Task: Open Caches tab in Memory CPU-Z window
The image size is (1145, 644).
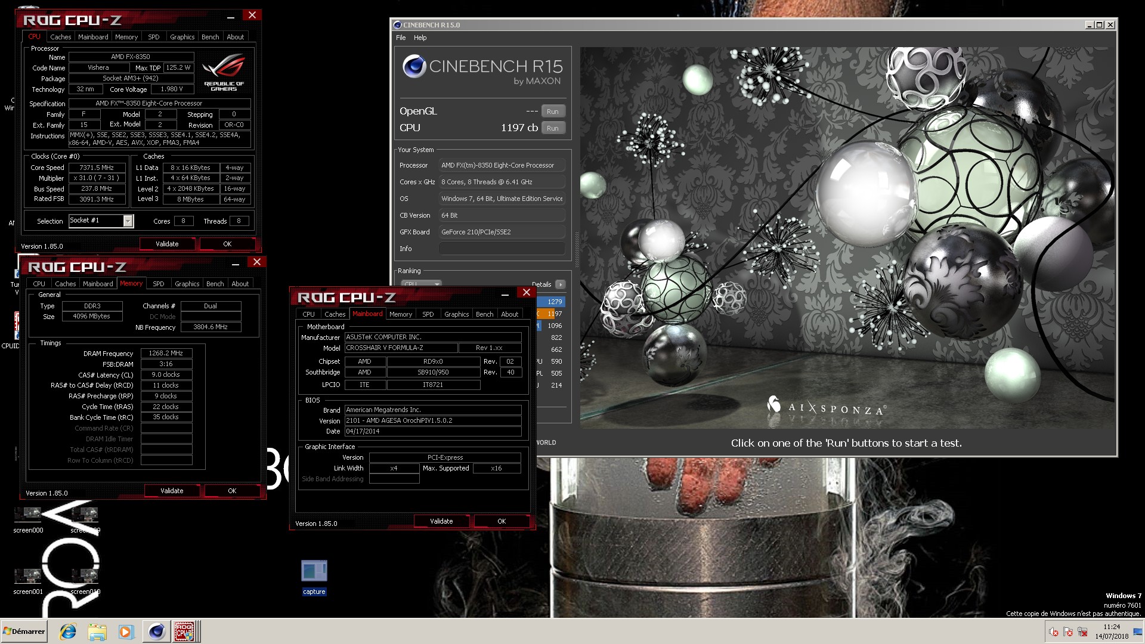Action: [x=65, y=284]
